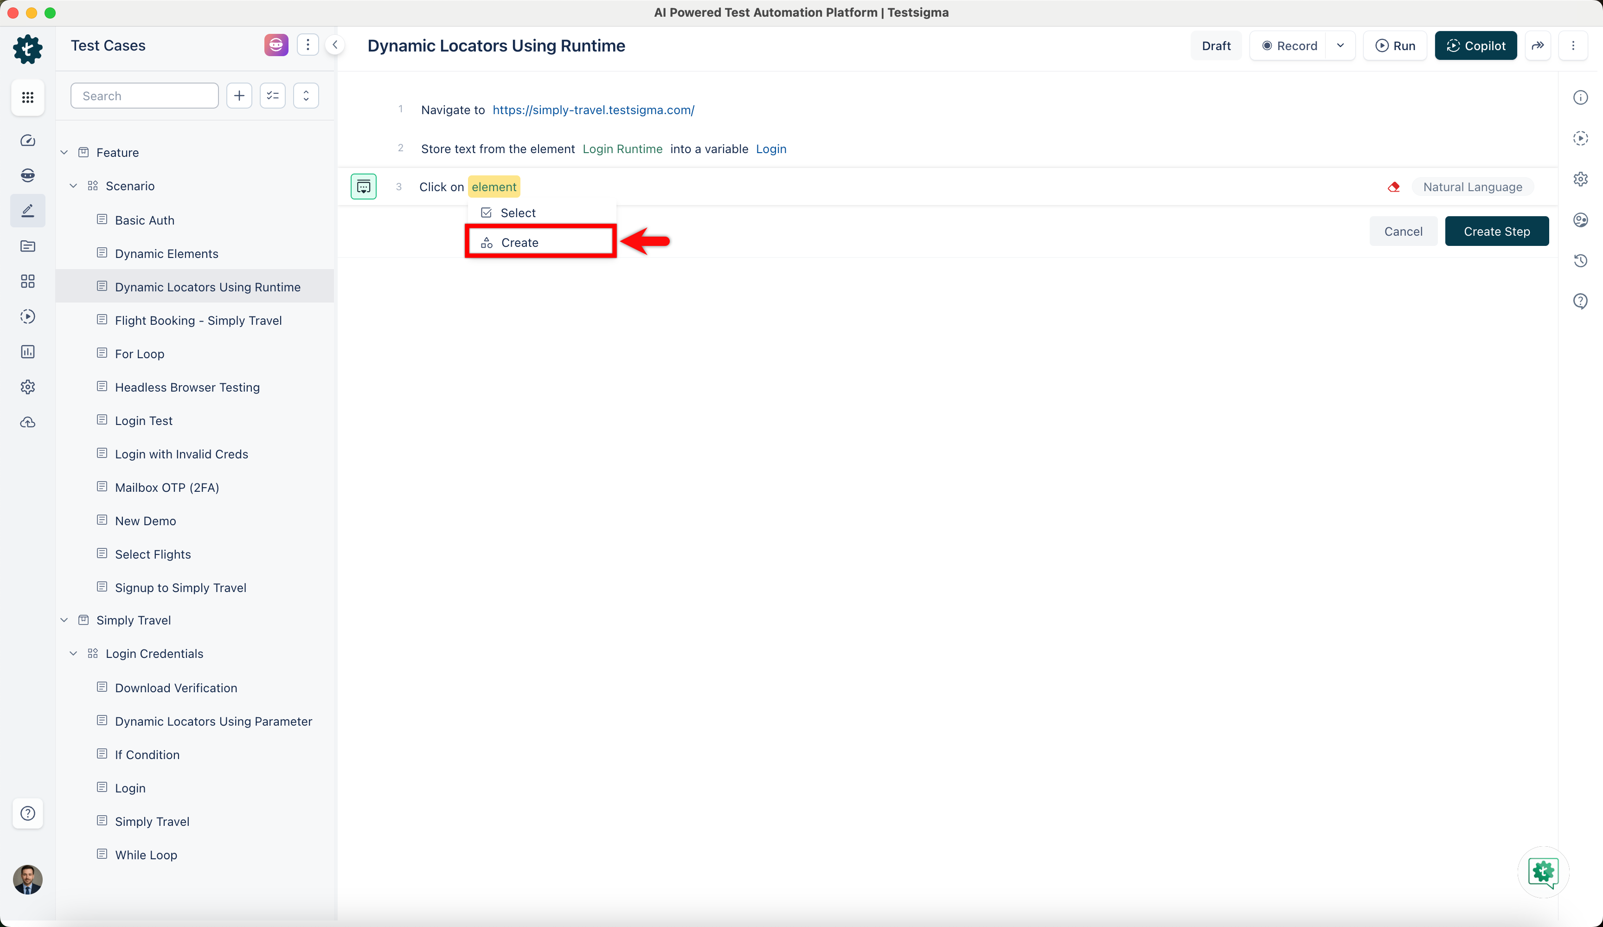Click the expand/collapse all tree button

tap(306, 96)
